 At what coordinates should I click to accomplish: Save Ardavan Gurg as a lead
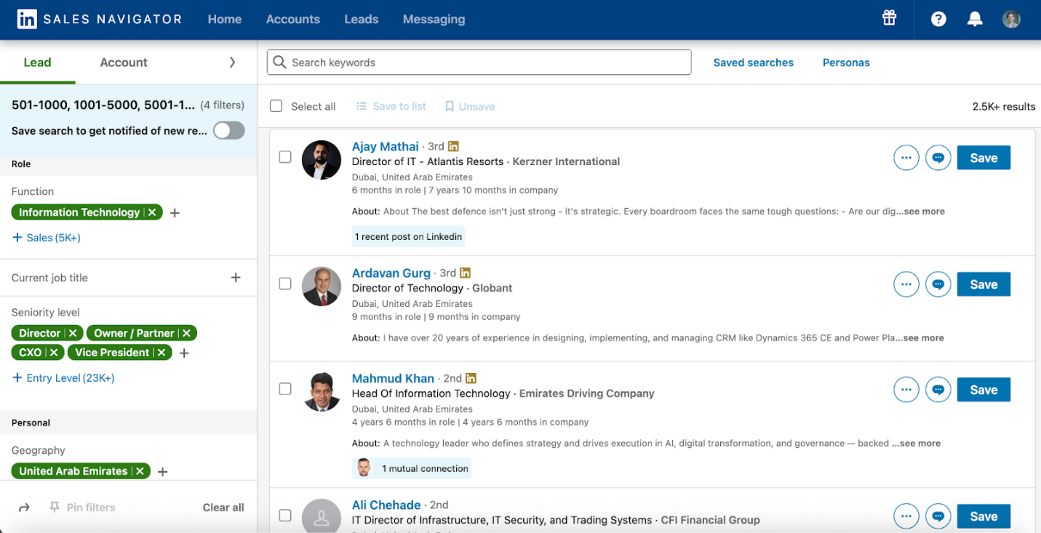click(x=984, y=284)
